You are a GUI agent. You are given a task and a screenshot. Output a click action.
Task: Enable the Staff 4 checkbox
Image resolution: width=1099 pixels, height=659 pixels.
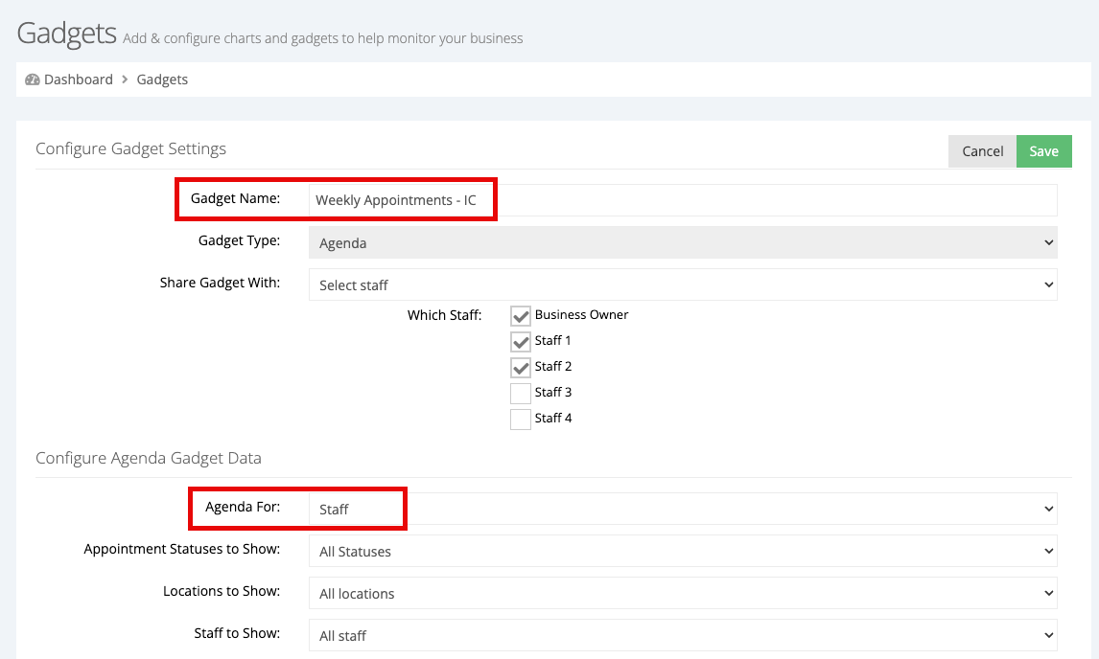point(520,420)
